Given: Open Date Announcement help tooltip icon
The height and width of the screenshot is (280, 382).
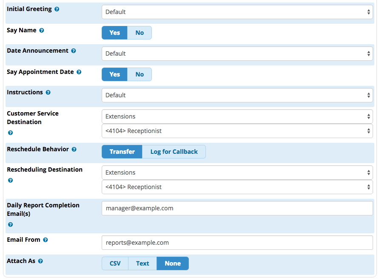Looking at the screenshot, I should point(74,51).
